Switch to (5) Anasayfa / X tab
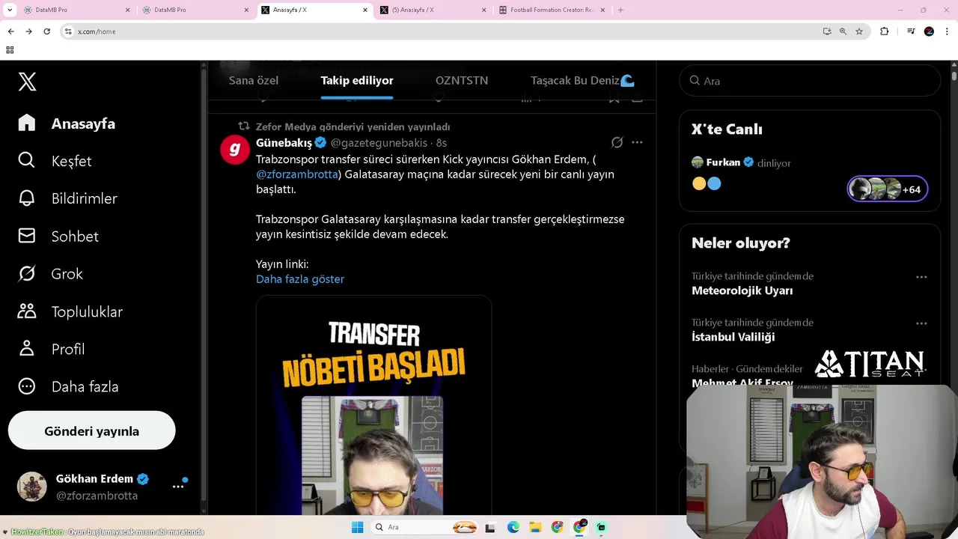958x539 pixels. pyautogui.click(x=433, y=10)
